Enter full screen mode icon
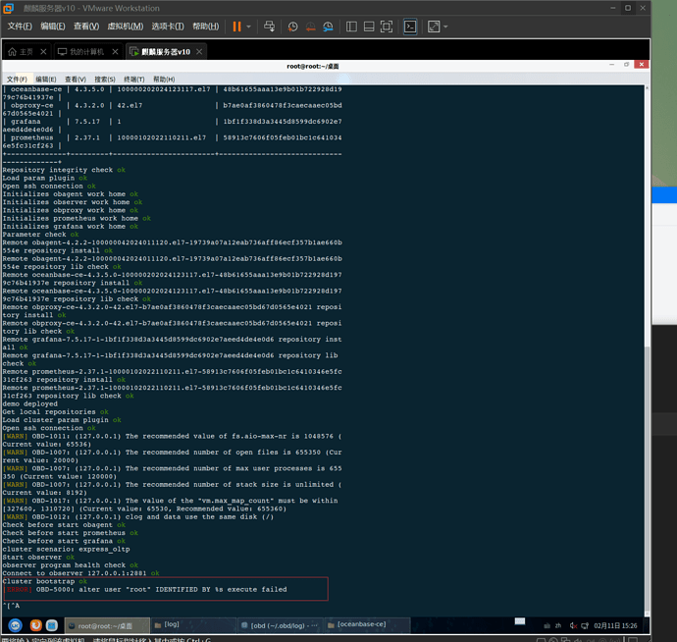The image size is (677, 642). (x=387, y=27)
